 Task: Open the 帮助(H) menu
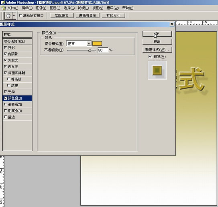128,8
